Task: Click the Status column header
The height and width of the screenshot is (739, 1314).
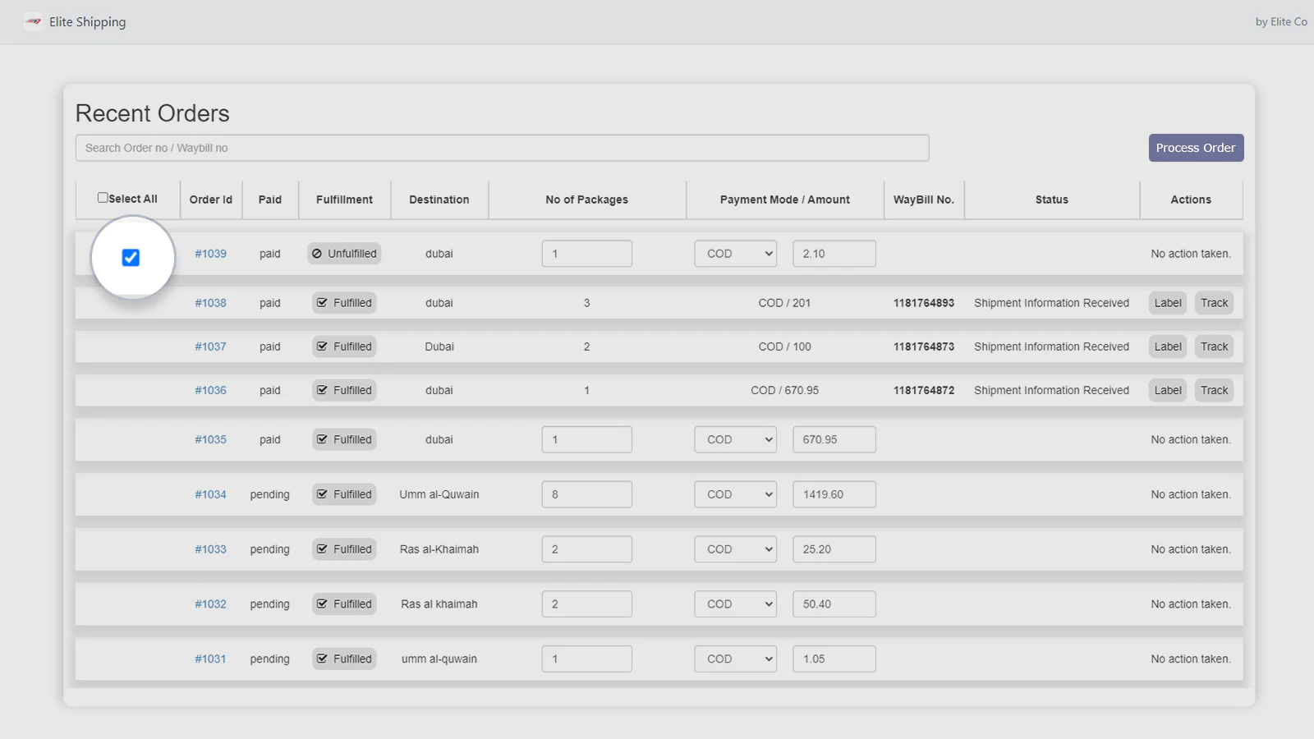Action: [x=1051, y=200]
